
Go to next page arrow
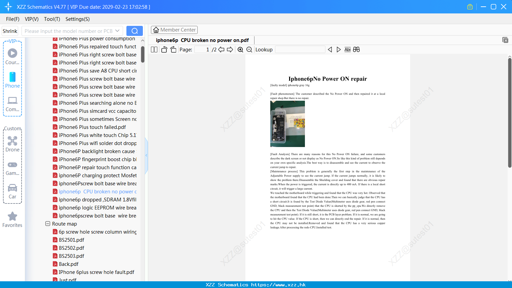pyautogui.click(x=230, y=50)
